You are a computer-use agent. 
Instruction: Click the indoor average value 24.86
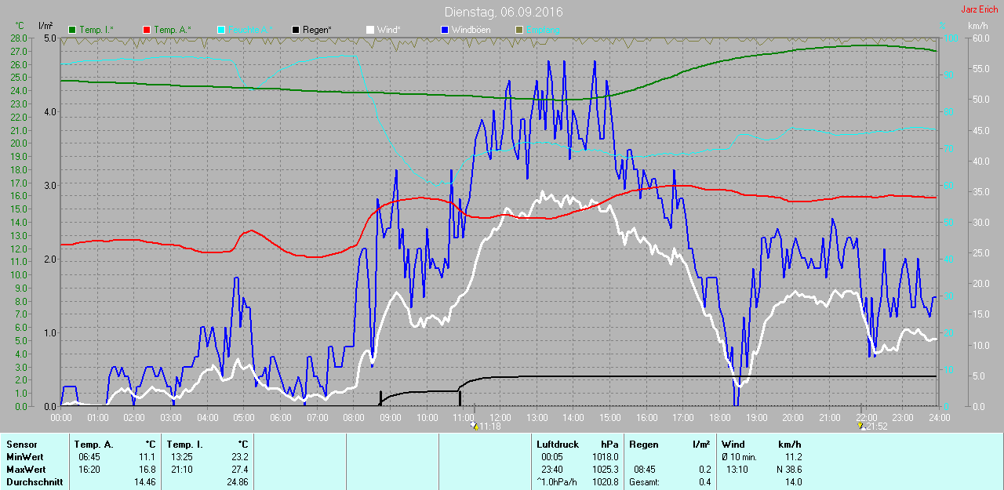pos(237,481)
